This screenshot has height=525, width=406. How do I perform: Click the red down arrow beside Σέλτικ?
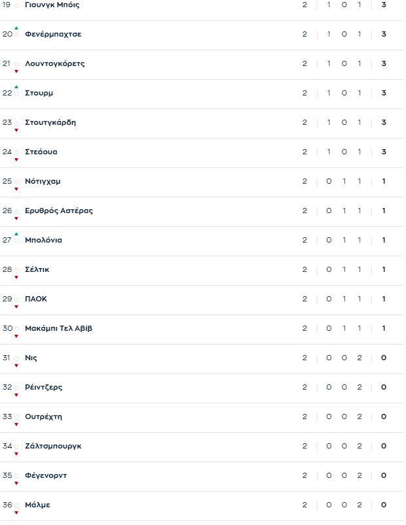(x=16, y=277)
